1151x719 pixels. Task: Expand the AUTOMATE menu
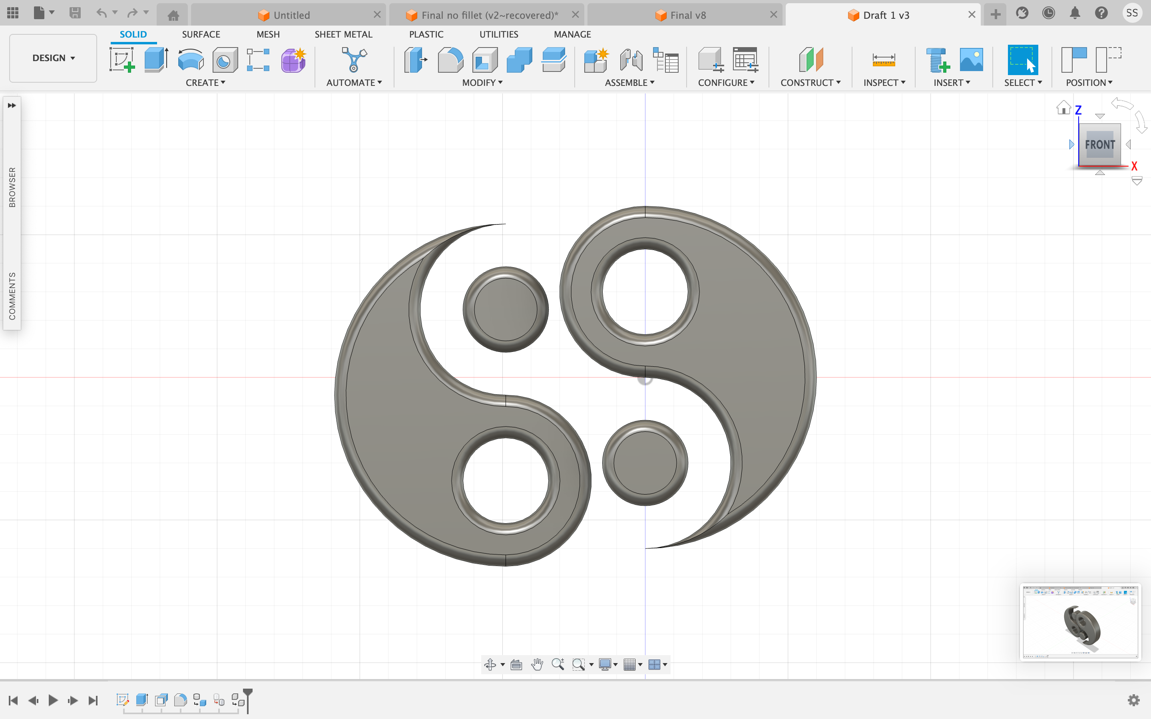click(354, 83)
